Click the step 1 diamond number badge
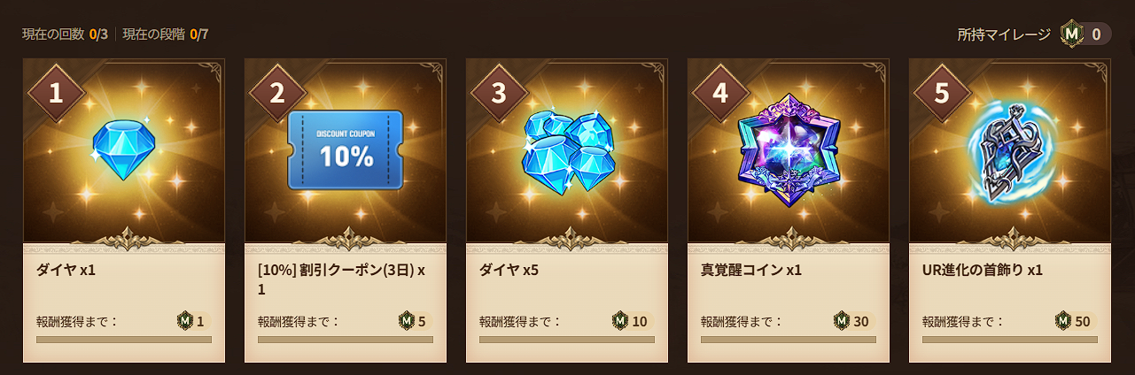Screen dimensions: 1135x375 [56, 93]
